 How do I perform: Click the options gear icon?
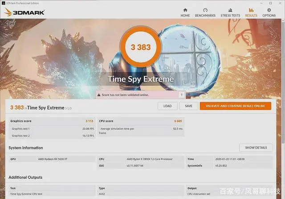269,10
